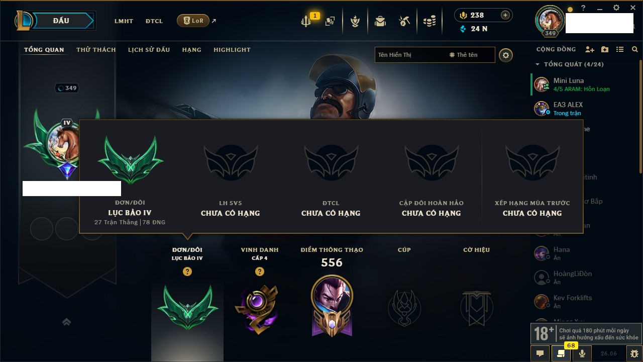Add RP with the plus button

(x=505, y=15)
